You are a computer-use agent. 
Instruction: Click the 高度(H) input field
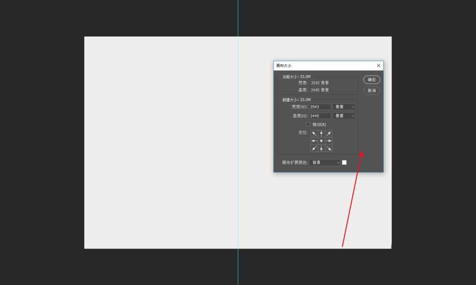[320, 116]
